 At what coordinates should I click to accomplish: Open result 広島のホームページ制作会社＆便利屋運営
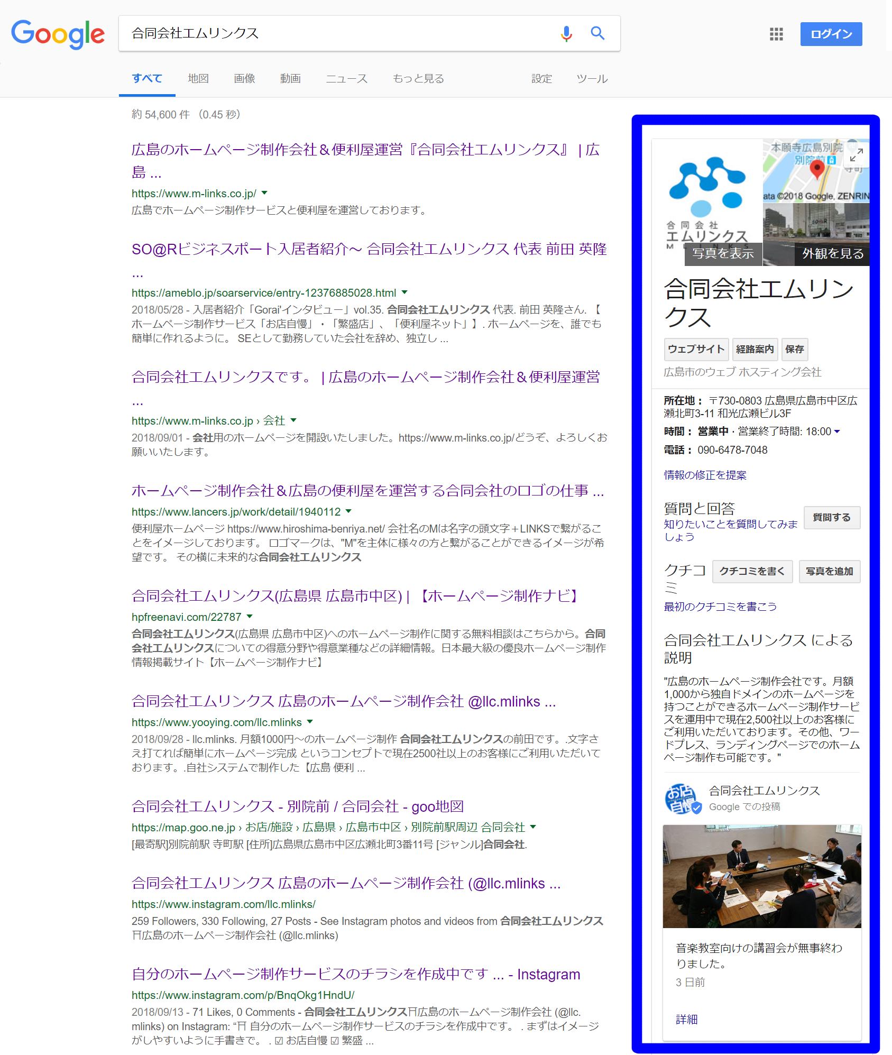pyautogui.click(x=365, y=161)
